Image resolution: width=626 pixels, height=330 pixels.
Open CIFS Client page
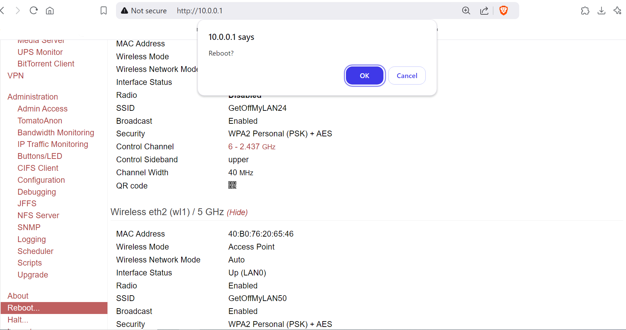coord(38,168)
